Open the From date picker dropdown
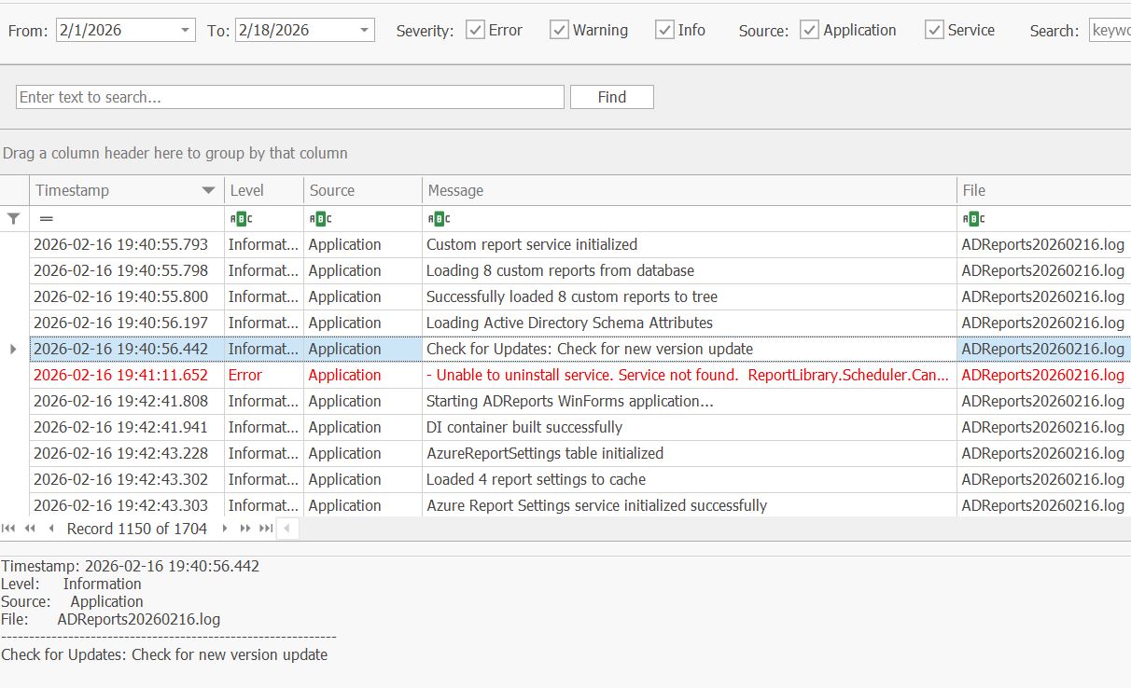1131x688 pixels. pos(183,29)
